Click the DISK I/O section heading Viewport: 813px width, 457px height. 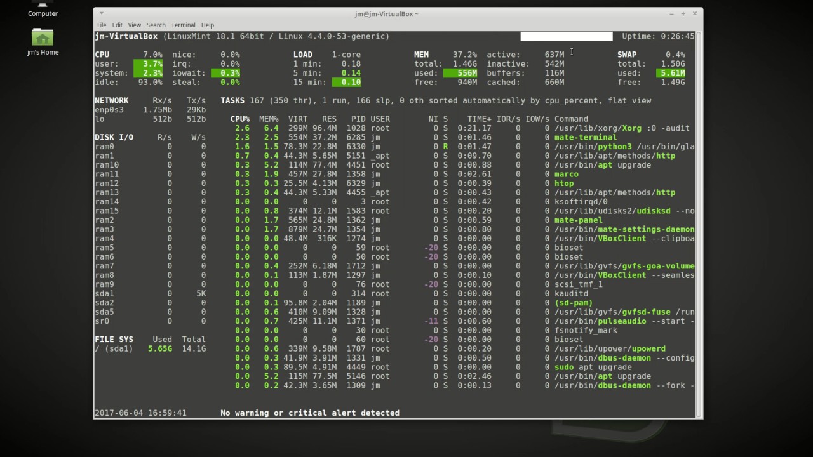click(114, 137)
